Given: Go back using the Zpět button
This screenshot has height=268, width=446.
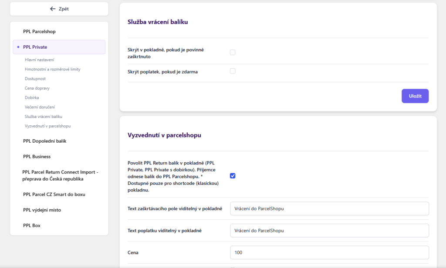Looking at the screenshot, I should [59, 9].
